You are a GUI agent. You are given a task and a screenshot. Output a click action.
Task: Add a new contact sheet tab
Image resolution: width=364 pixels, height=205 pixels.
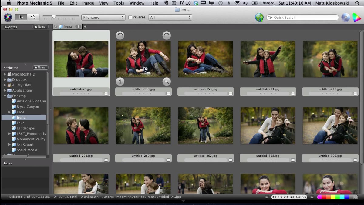pos(85,27)
